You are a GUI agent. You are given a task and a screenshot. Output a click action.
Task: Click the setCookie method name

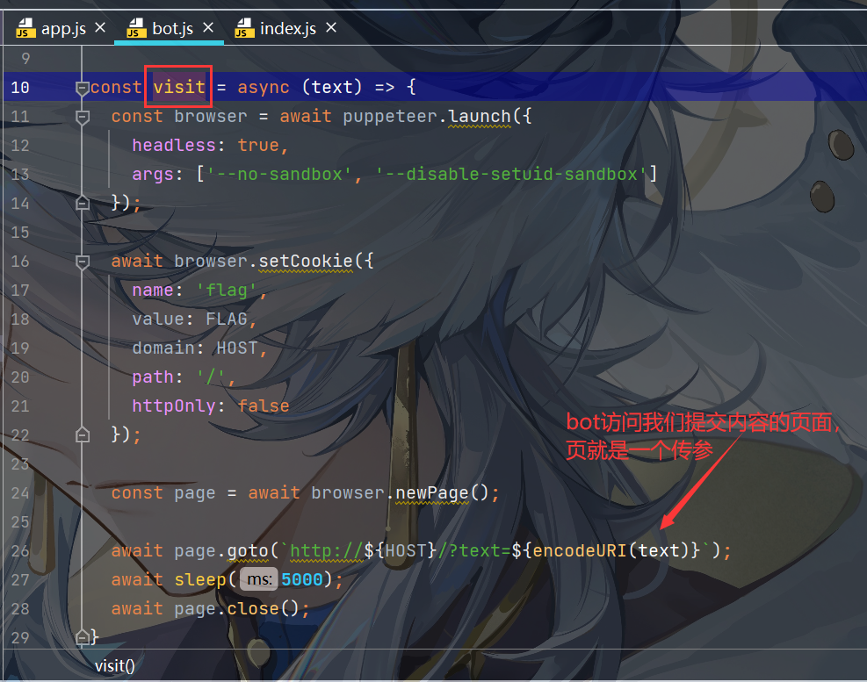pyautogui.click(x=305, y=261)
